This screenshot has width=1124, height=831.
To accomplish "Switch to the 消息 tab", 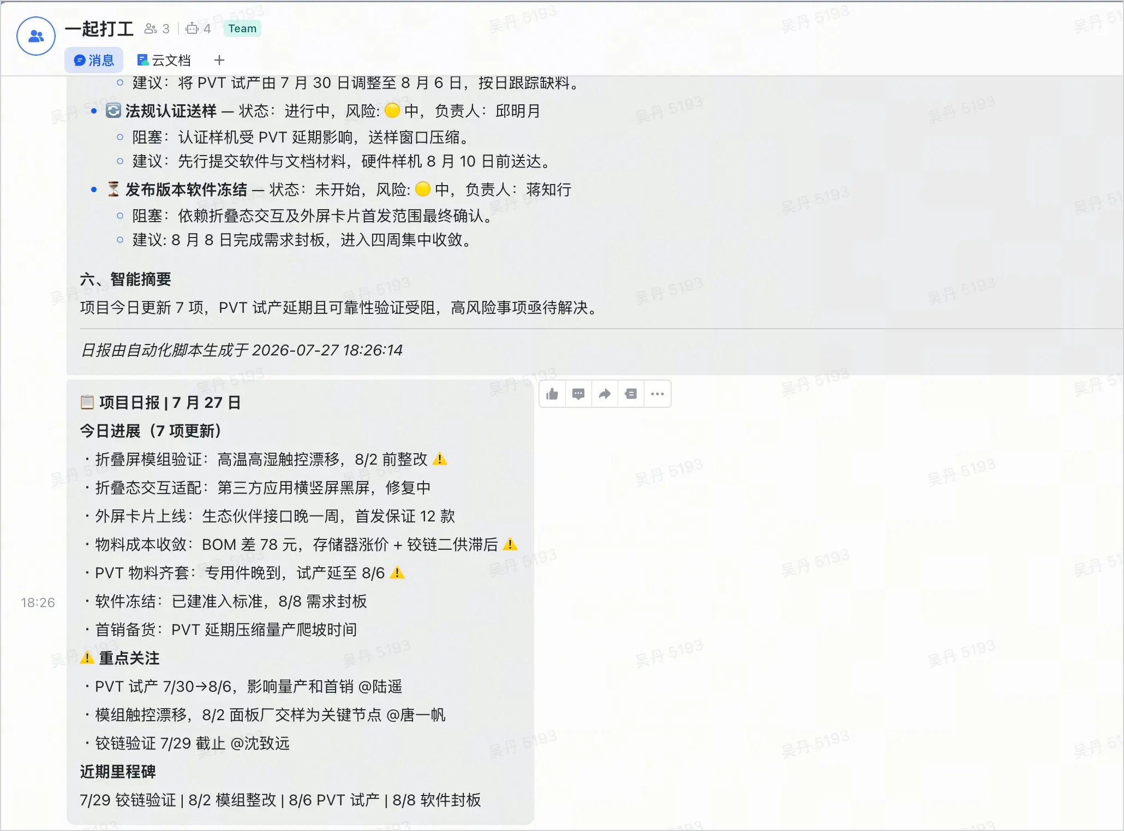I will pyautogui.click(x=94, y=60).
